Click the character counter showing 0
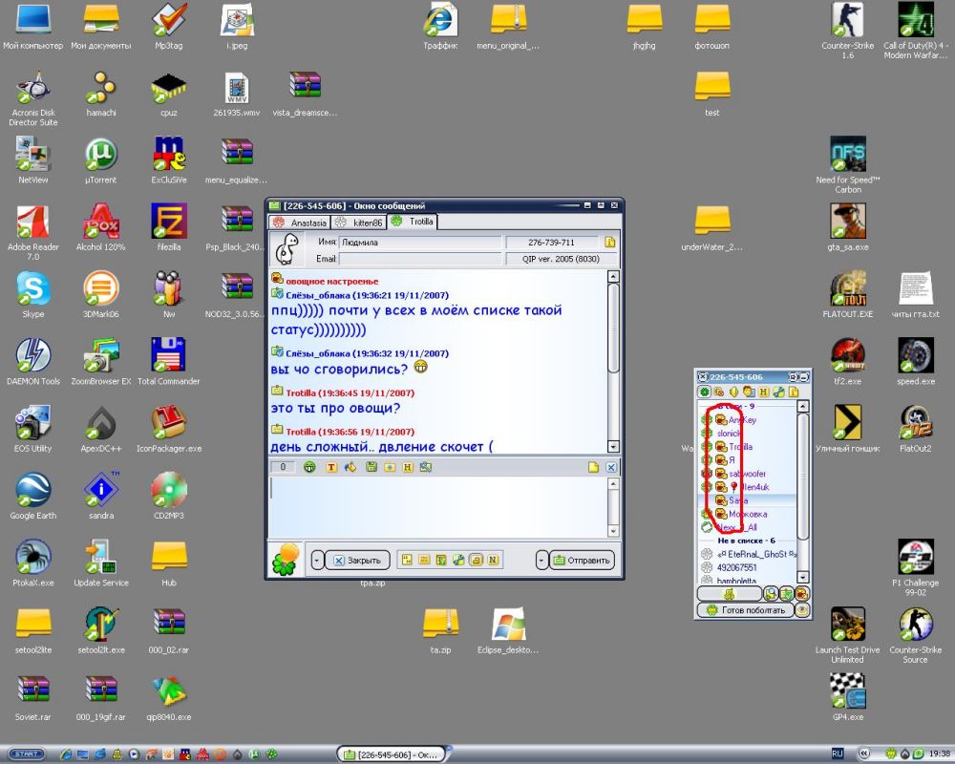The width and height of the screenshot is (955, 764). pyautogui.click(x=283, y=467)
